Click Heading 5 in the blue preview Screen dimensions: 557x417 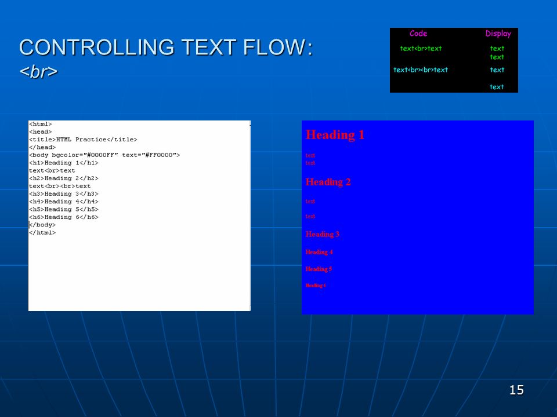319,269
